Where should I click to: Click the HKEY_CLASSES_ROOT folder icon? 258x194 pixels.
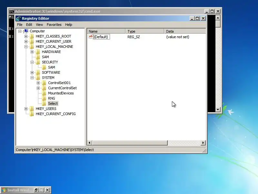click(x=32, y=36)
